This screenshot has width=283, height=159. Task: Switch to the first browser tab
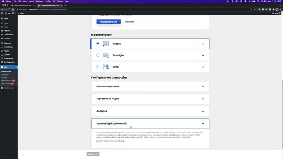click(23, 6)
